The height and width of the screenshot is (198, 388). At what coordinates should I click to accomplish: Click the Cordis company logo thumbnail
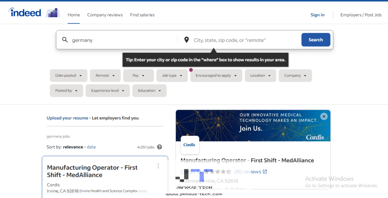point(190,145)
